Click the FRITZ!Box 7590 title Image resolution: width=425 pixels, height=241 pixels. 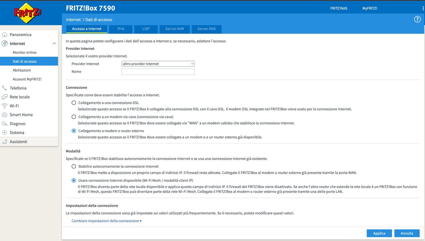pos(90,8)
